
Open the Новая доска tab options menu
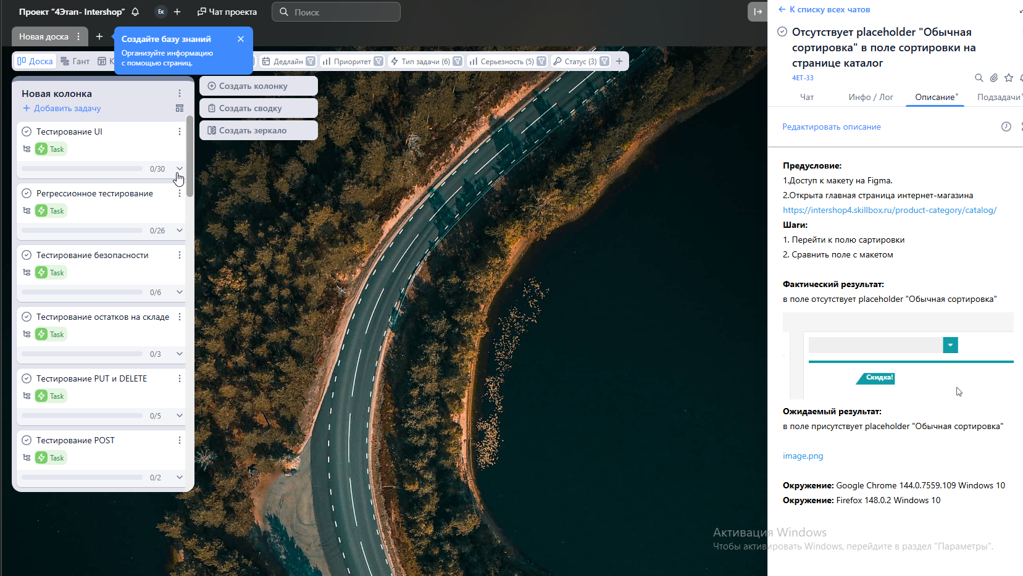(x=78, y=36)
